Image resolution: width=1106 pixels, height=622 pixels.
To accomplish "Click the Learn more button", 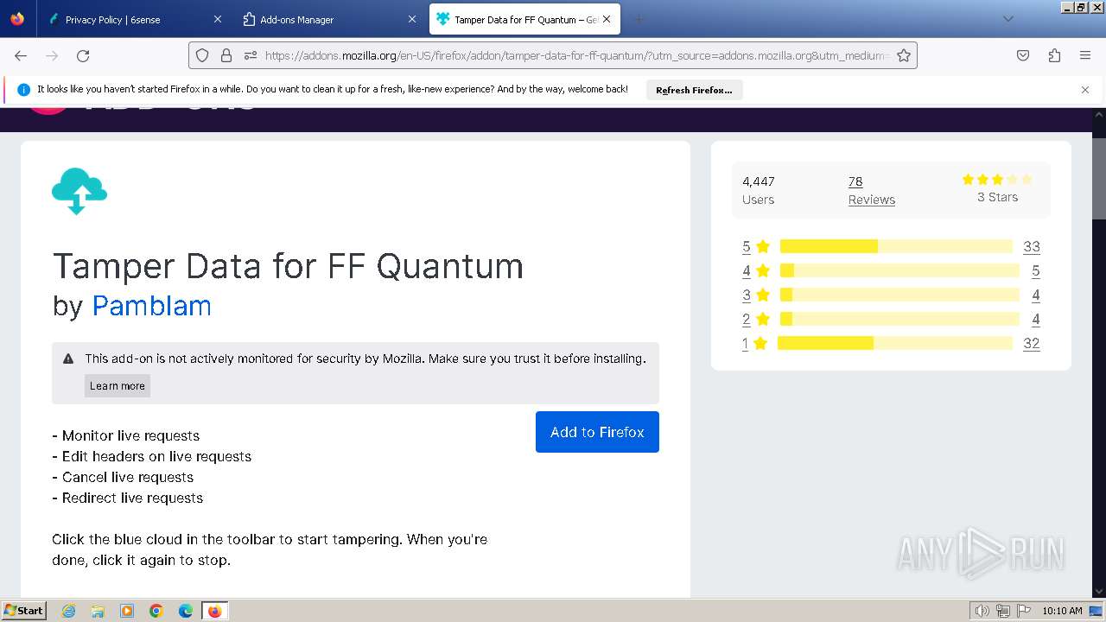I will [118, 385].
